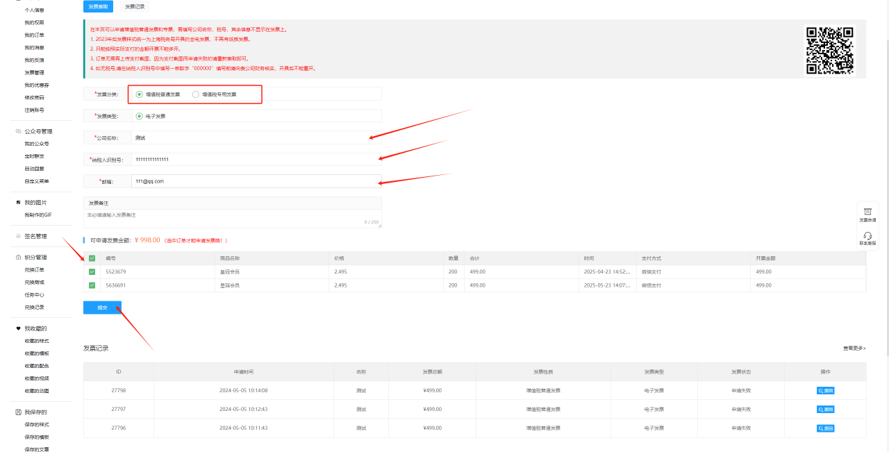This screenshot has width=889, height=452.
Task: Open 联系客服 headset icon
Action: tap(867, 237)
